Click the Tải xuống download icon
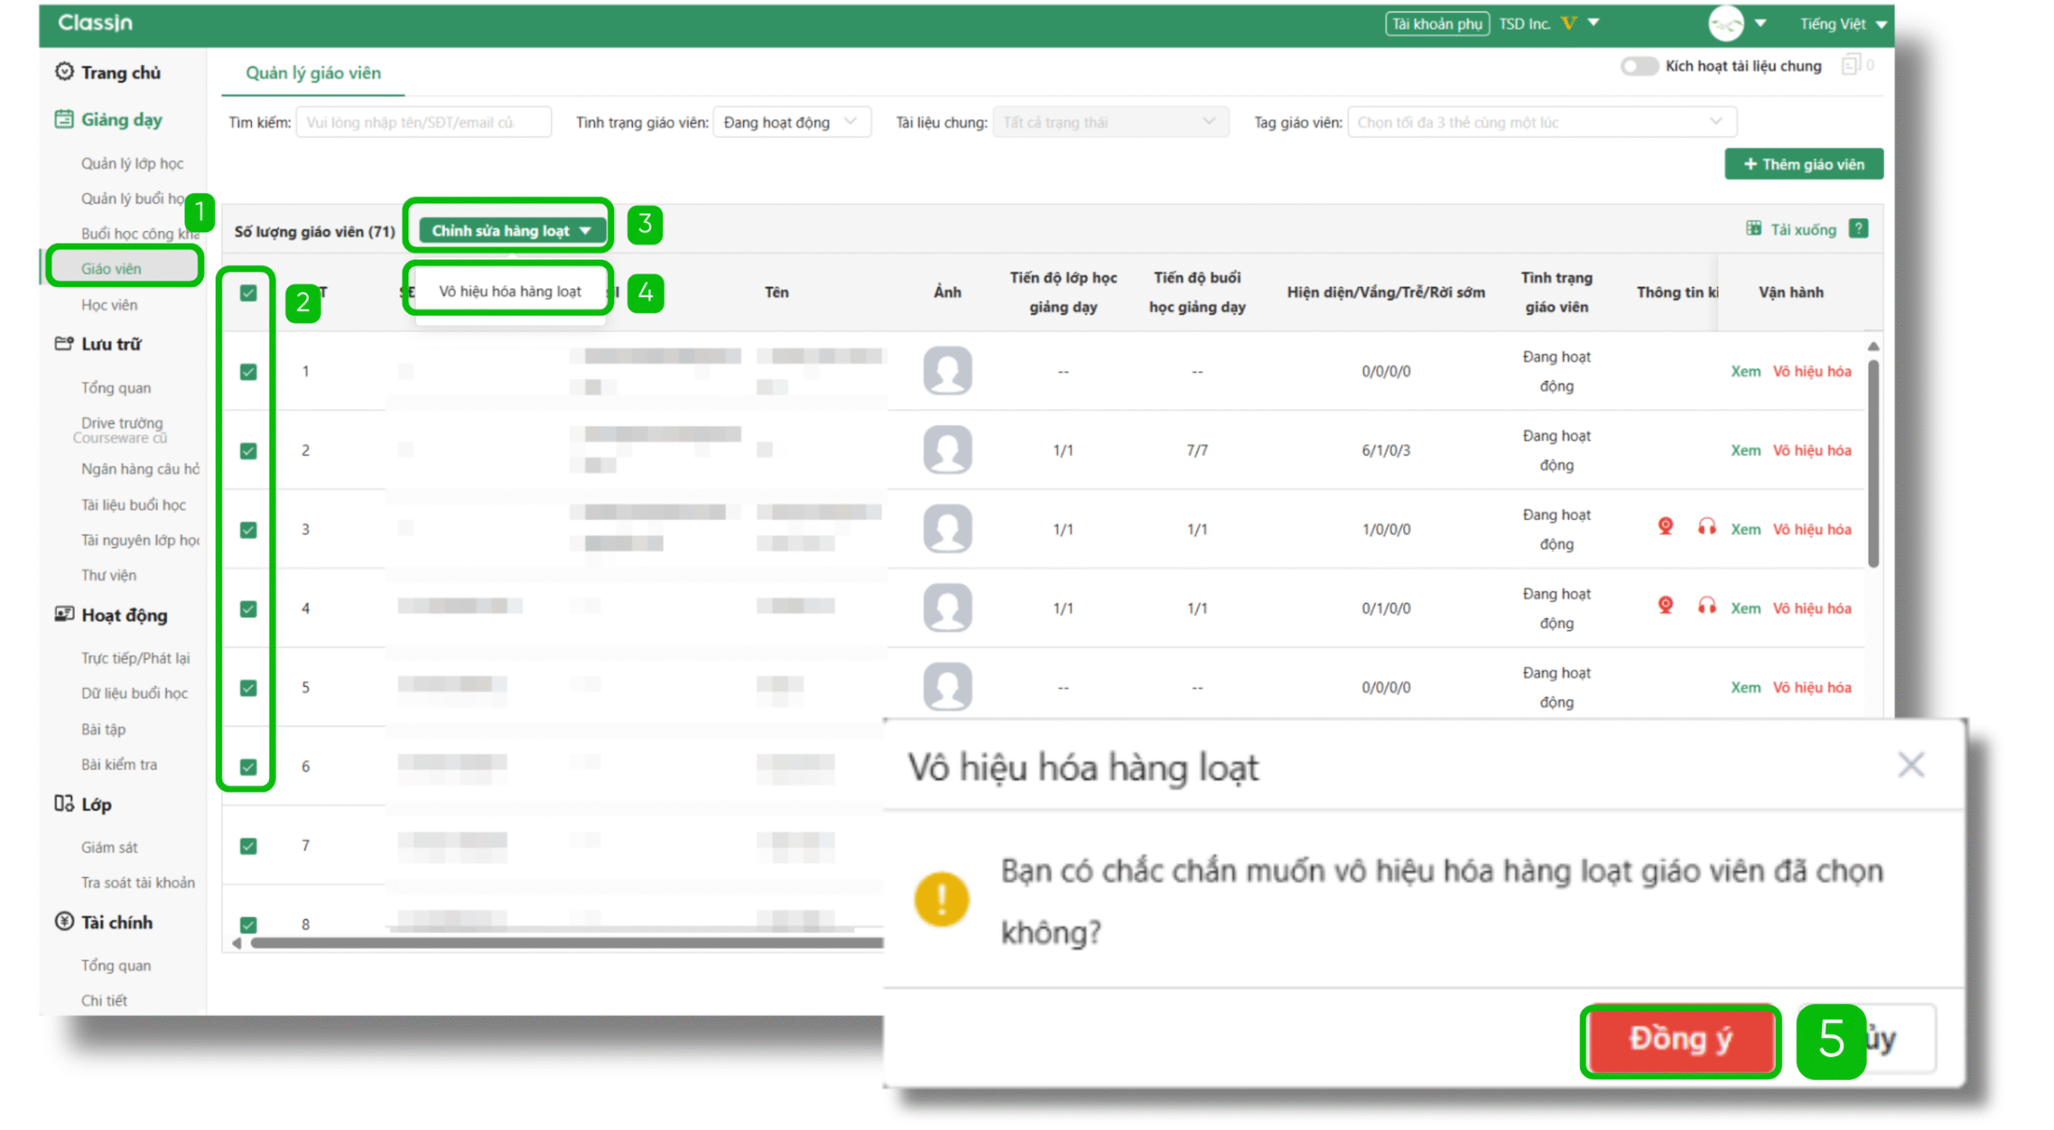The height and width of the screenshot is (1130, 2054). [1754, 229]
